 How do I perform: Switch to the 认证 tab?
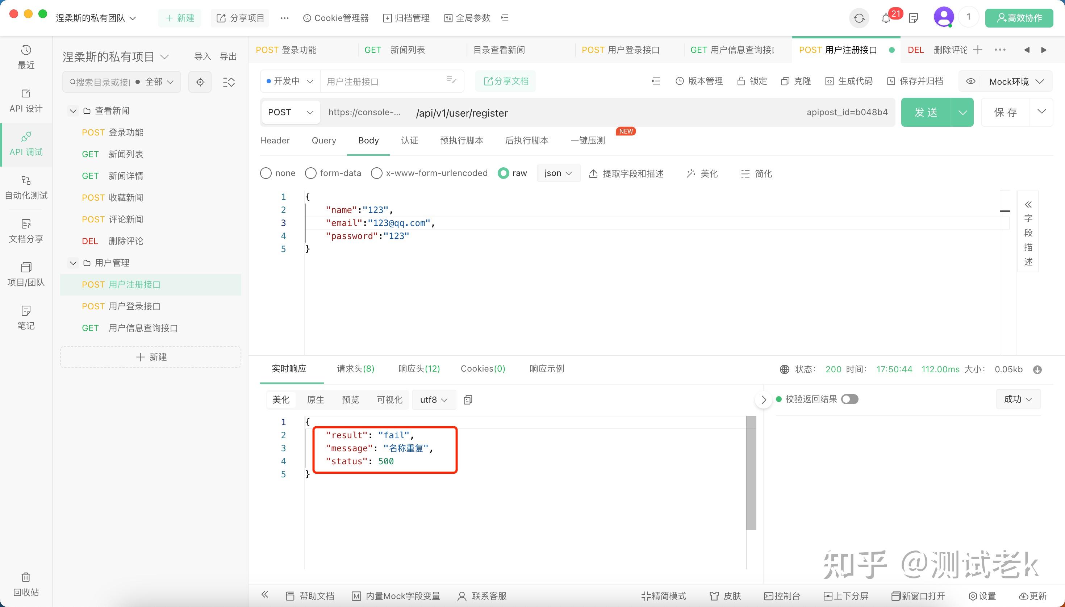tap(409, 141)
